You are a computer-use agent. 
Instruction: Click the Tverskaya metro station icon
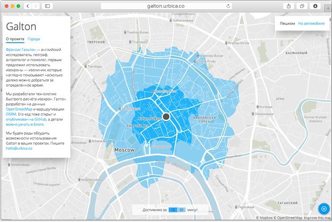[x=86, y=66]
